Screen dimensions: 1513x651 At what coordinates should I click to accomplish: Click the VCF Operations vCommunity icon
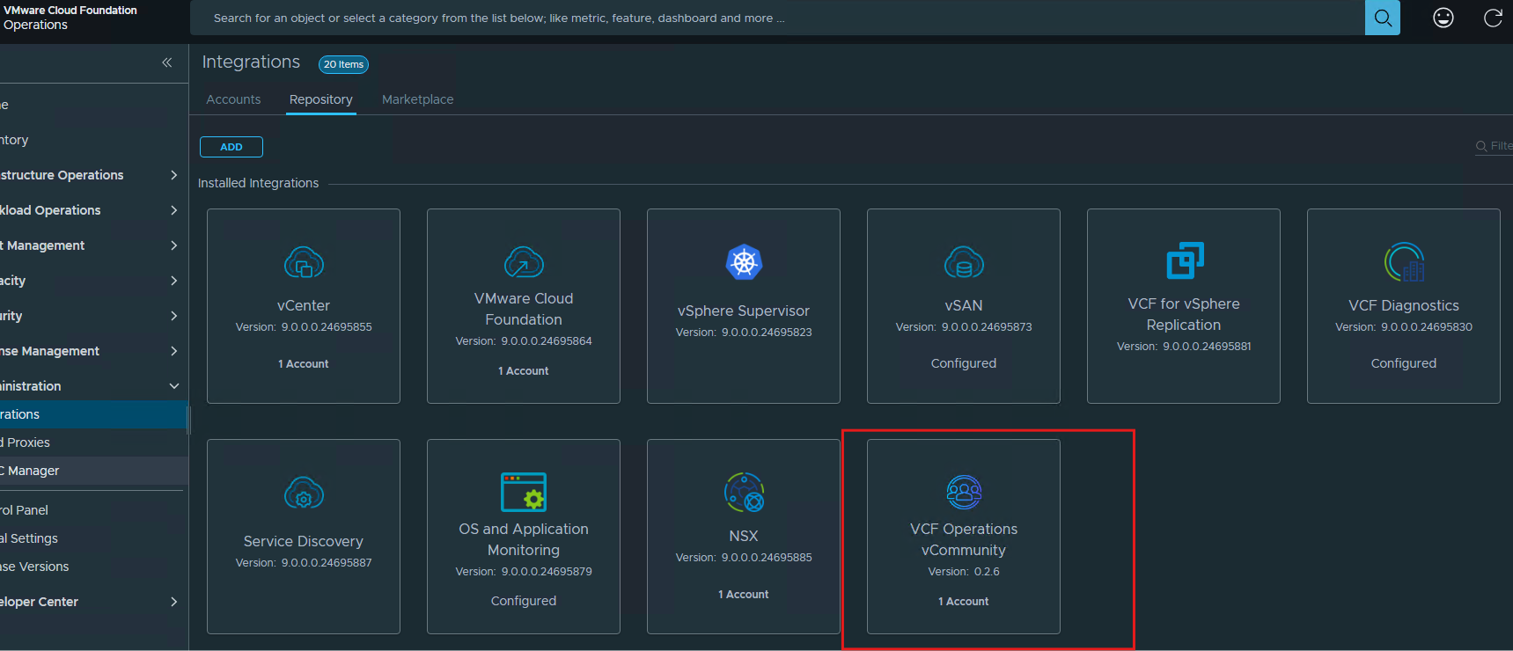(x=964, y=493)
